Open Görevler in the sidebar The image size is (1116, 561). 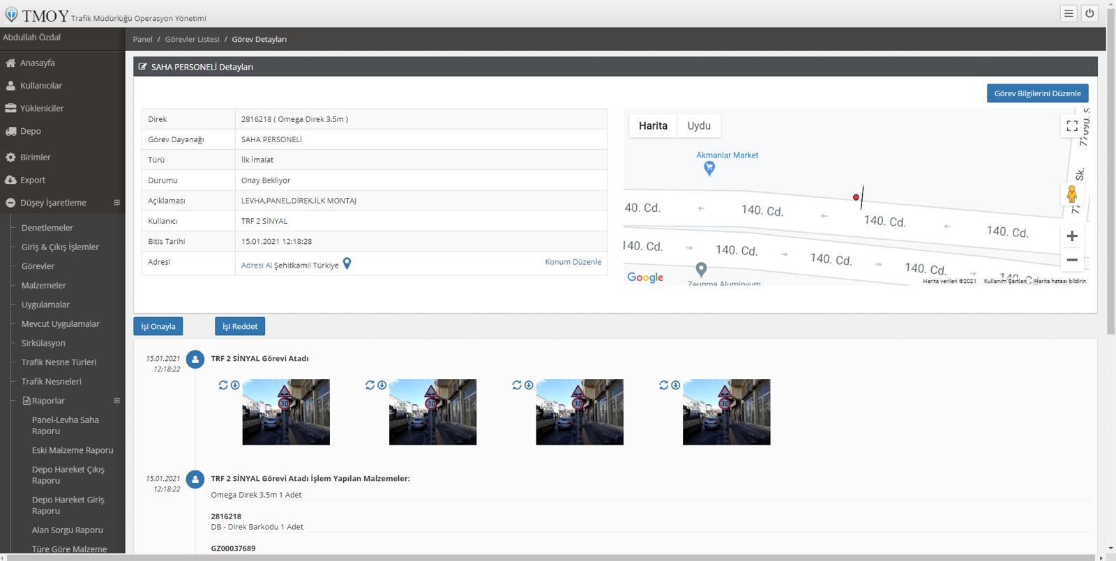coord(38,266)
